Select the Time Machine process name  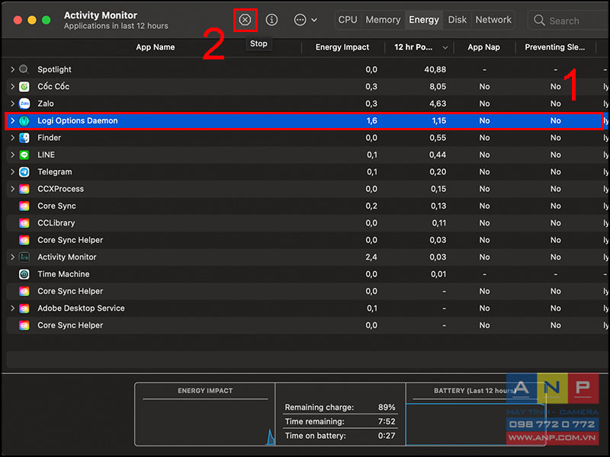pyautogui.click(x=63, y=274)
